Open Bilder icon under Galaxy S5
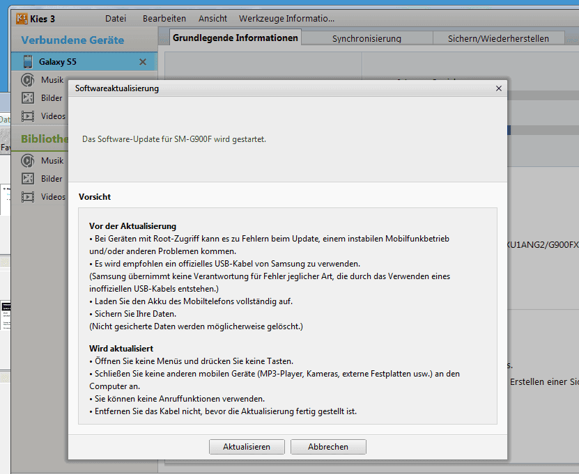The width and height of the screenshot is (579, 474). pyautogui.click(x=28, y=97)
